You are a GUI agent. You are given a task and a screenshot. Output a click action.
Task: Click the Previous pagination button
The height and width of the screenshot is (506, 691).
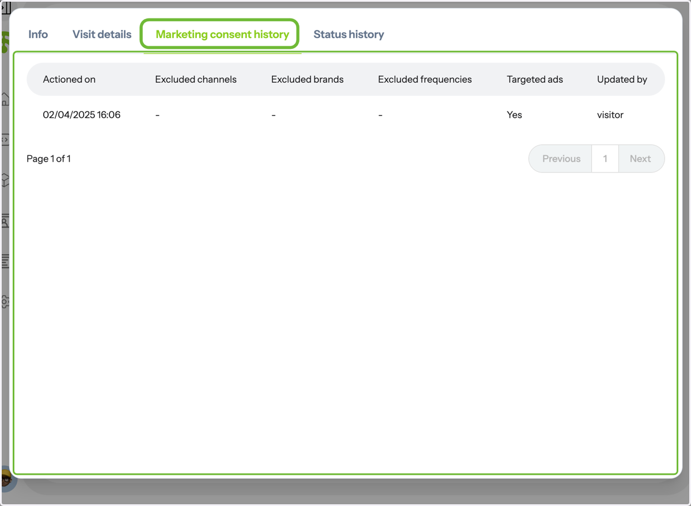[561, 159]
